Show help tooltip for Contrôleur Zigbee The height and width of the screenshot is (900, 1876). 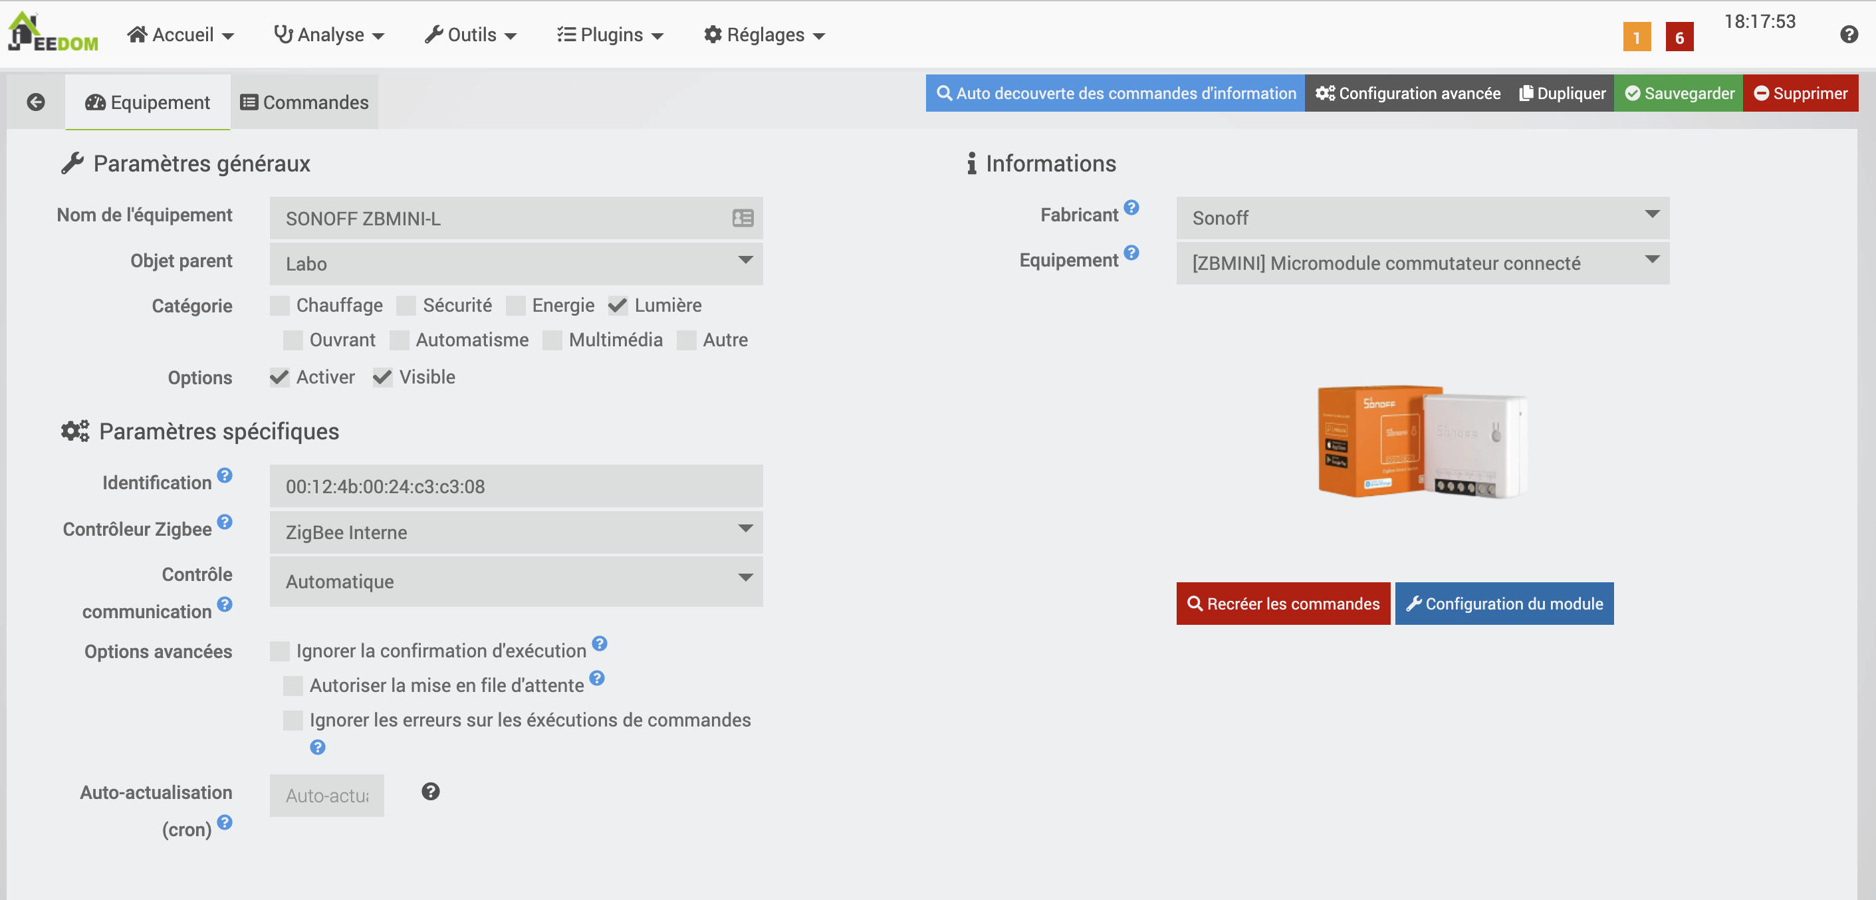(225, 522)
